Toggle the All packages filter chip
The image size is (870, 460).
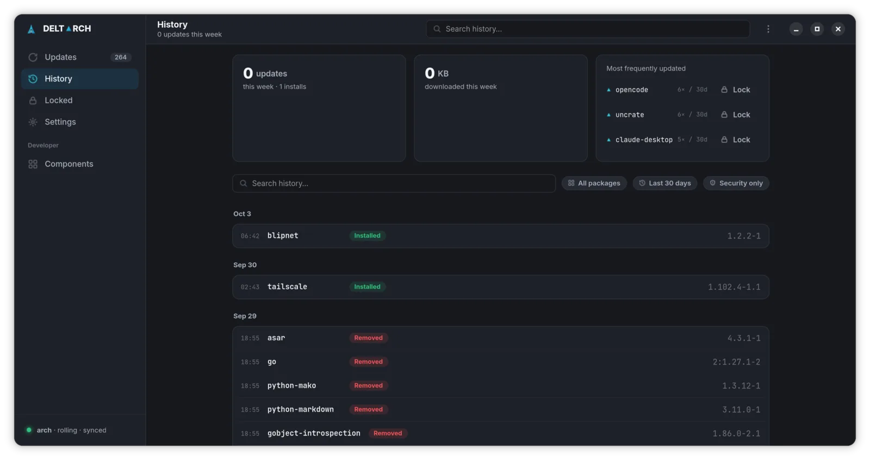tap(594, 183)
